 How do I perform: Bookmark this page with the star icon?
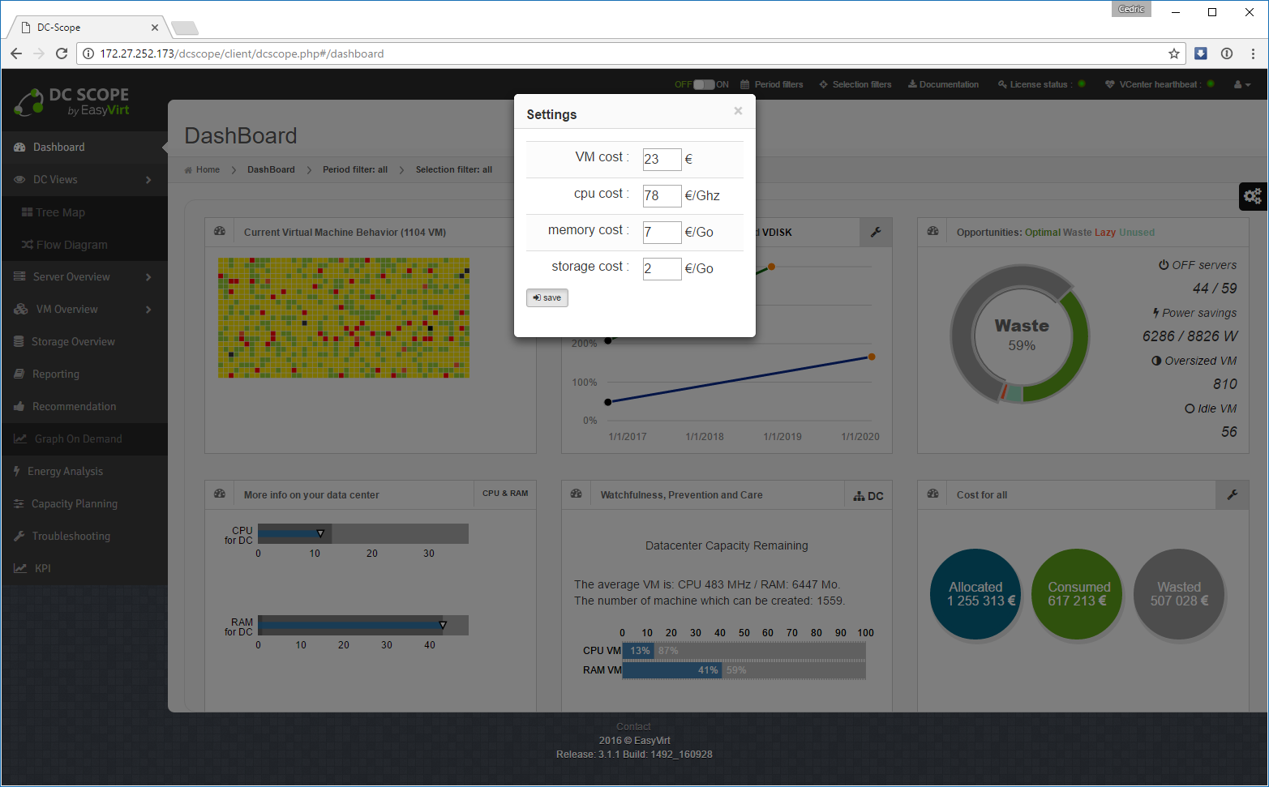click(1173, 53)
